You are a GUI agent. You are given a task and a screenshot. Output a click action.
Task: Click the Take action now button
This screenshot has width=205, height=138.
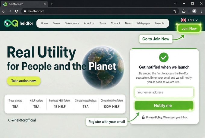coord(24,81)
